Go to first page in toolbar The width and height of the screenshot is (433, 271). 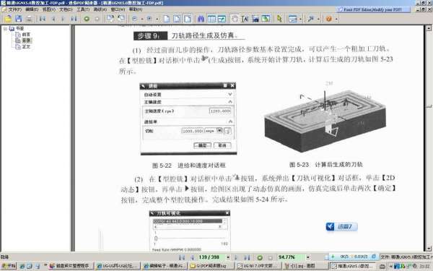pyautogui.click(x=43, y=19)
